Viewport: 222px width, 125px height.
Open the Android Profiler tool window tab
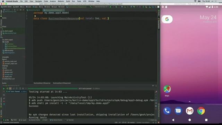(x=35, y=120)
